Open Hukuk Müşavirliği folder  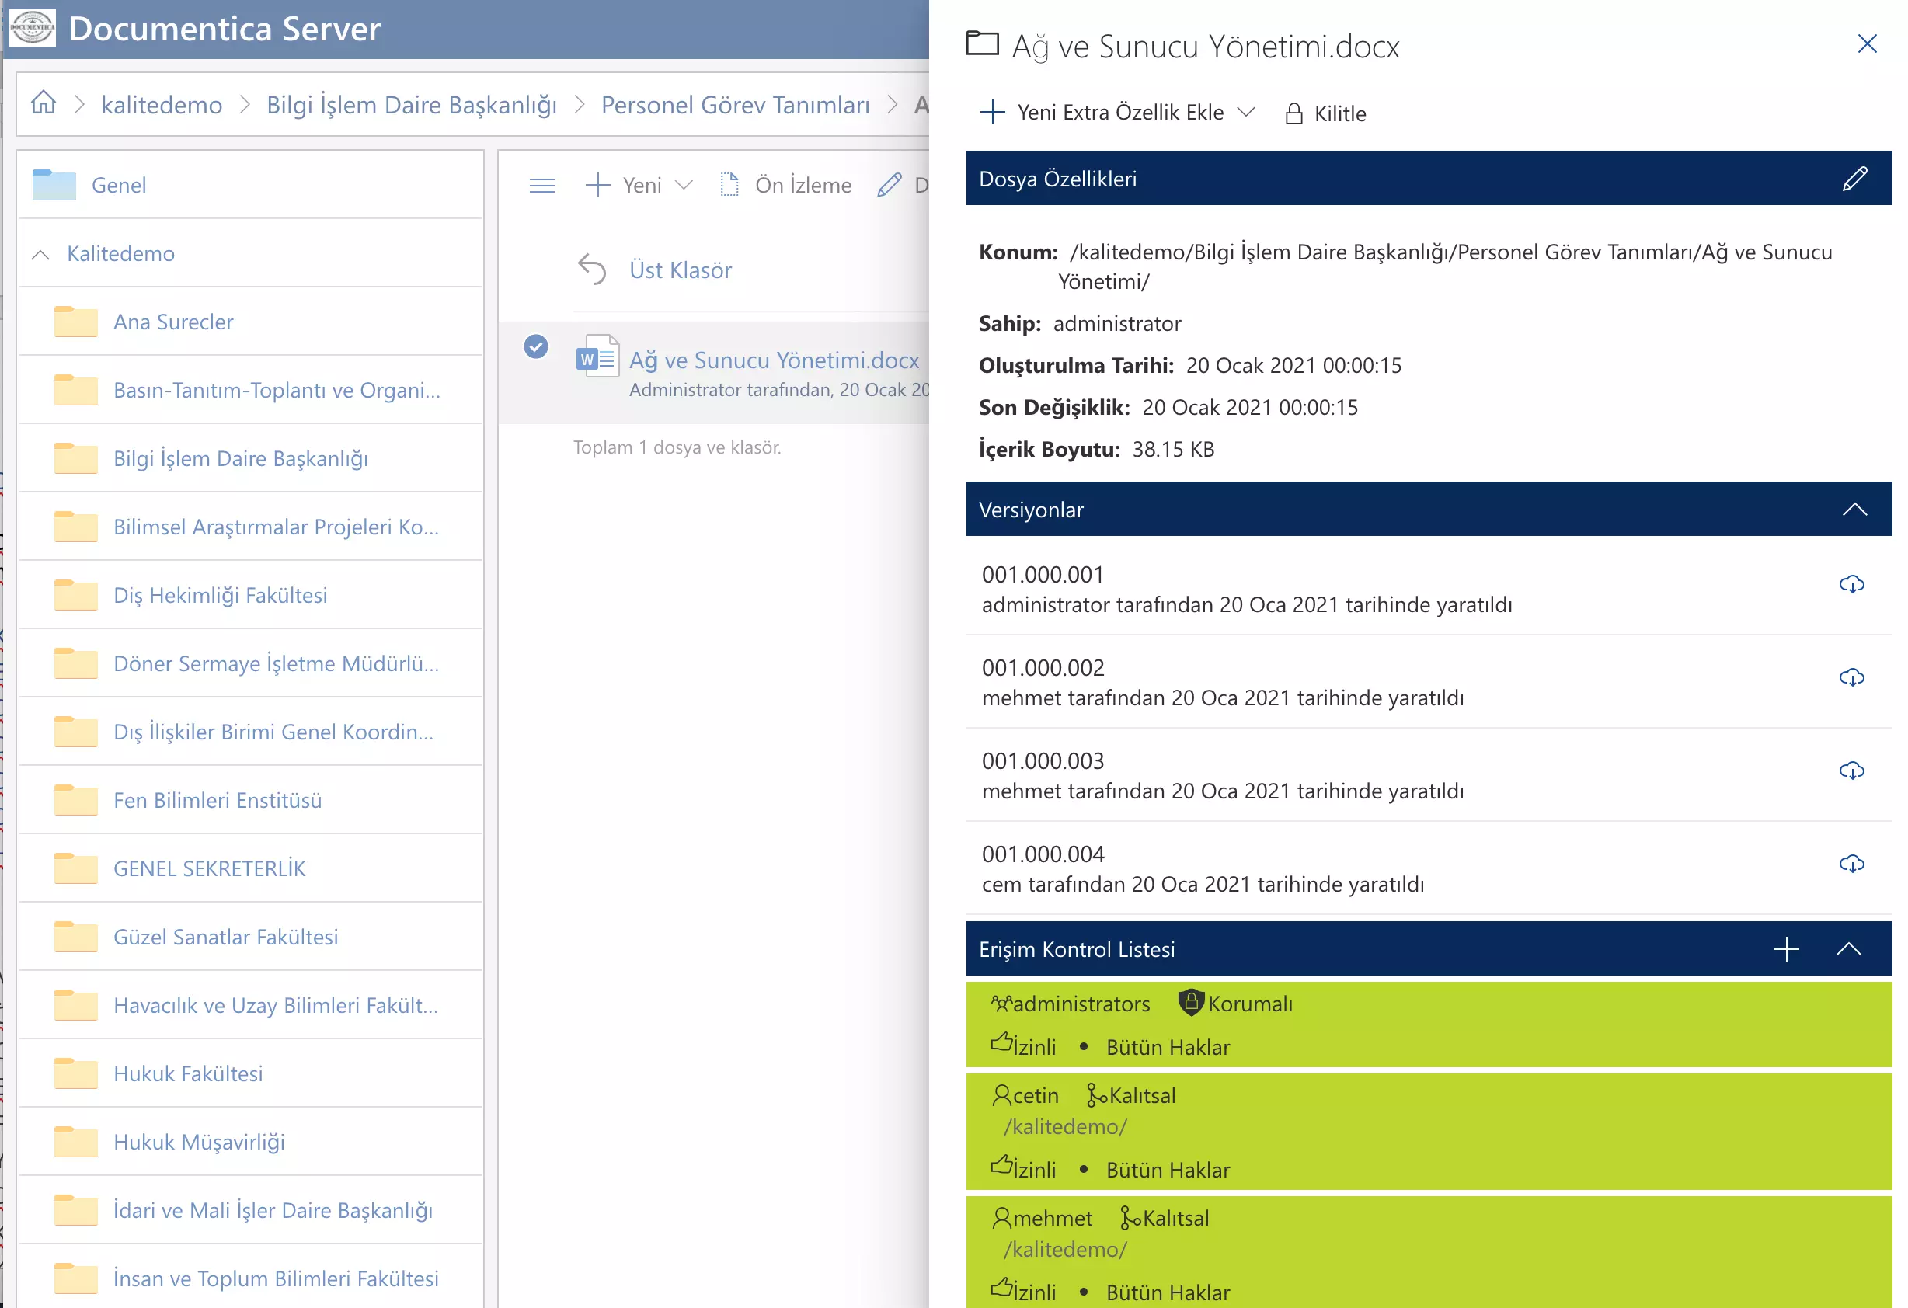coord(249,1141)
